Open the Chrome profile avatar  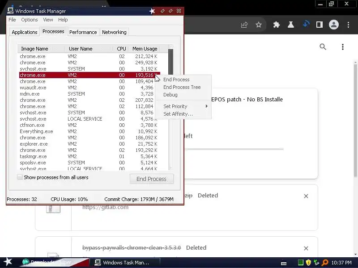pyautogui.click(x=333, y=25)
